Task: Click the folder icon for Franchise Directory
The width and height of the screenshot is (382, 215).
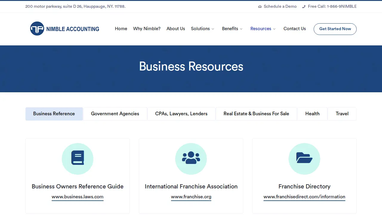Action: [x=304, y=158]
